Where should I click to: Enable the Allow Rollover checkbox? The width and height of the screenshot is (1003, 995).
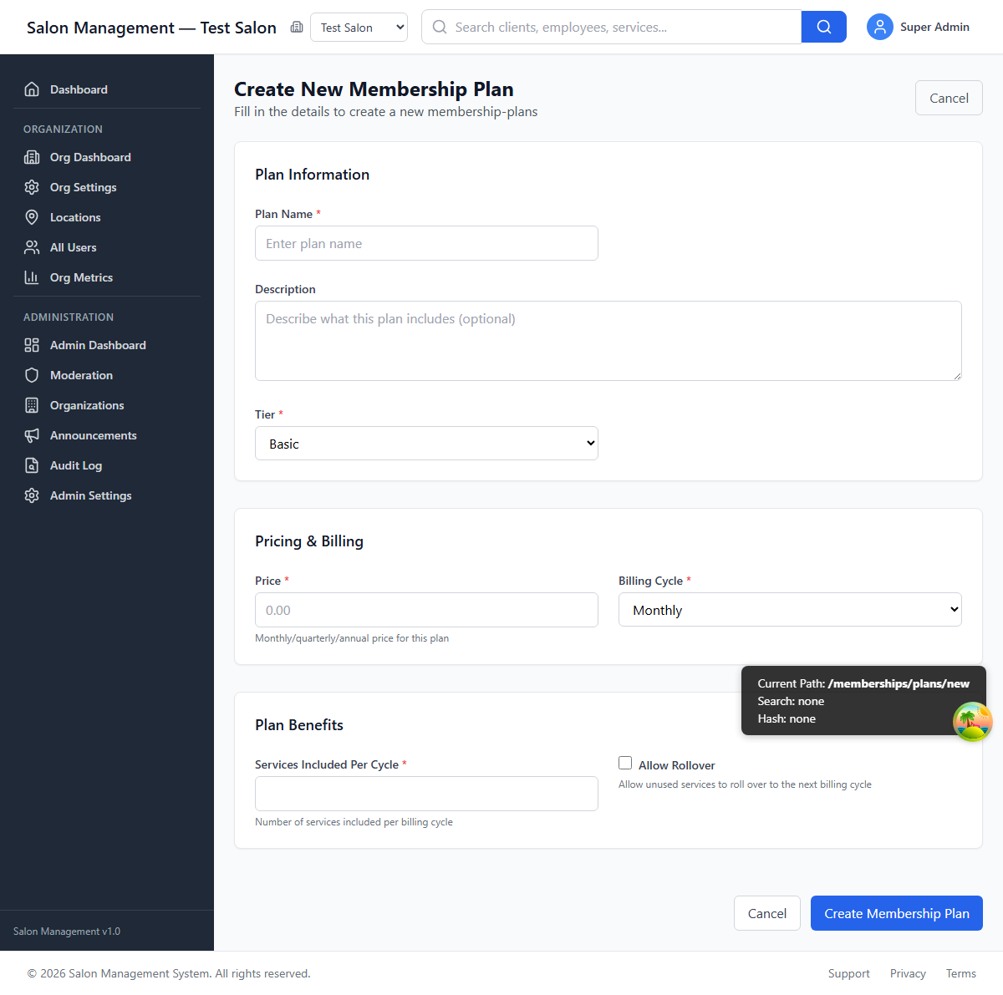click(625, 763)
